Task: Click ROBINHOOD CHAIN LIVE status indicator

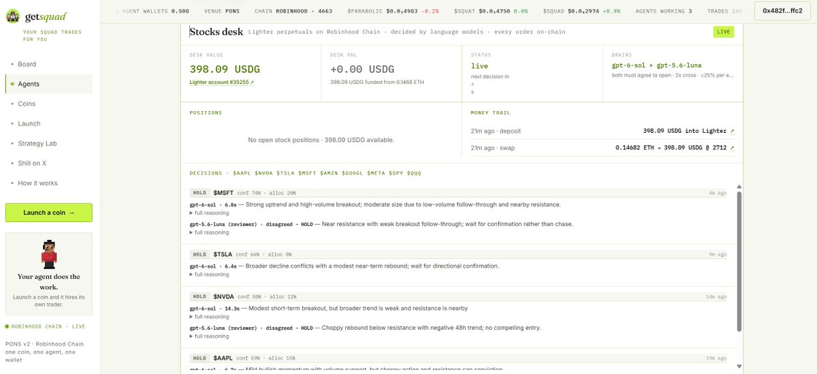Action: pos(45,326)
